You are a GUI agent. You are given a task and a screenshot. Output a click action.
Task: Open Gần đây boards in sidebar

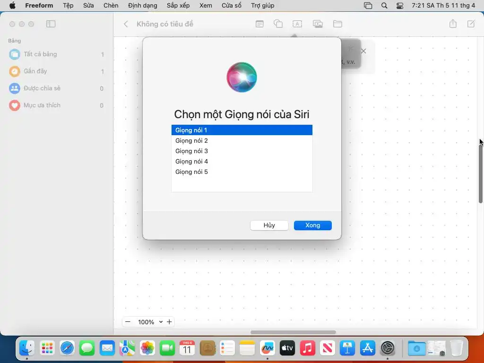[x=56, y=71]
